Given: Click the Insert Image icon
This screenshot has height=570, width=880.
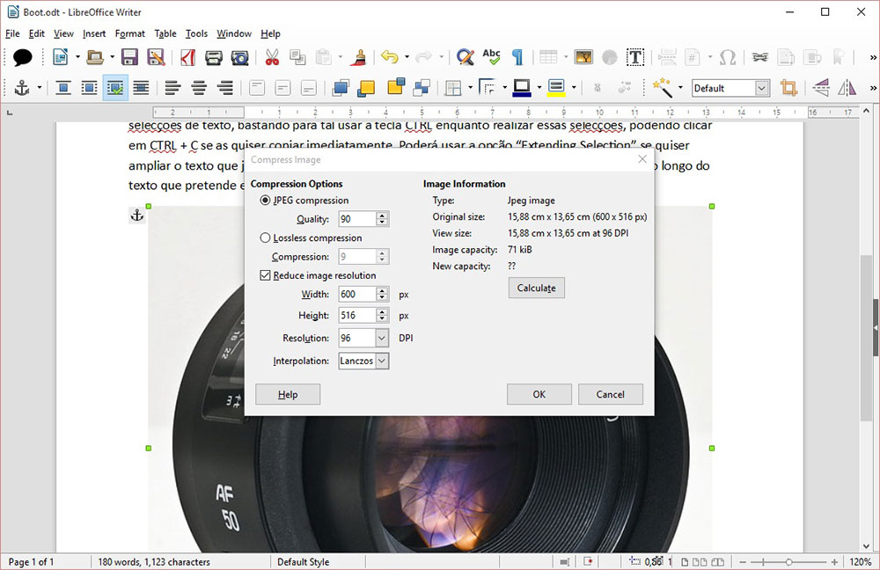Looking at the screenshot, I should tap(583, 57).
